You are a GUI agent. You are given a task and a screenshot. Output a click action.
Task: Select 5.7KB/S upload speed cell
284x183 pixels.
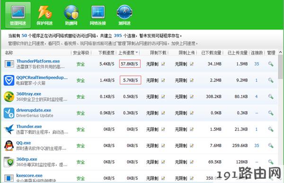coord(131,80)
